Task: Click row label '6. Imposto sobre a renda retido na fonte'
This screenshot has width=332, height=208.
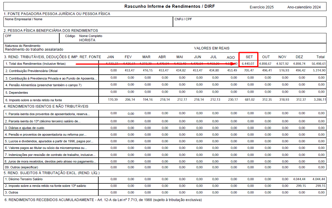Action: click(x=34, y=100)
